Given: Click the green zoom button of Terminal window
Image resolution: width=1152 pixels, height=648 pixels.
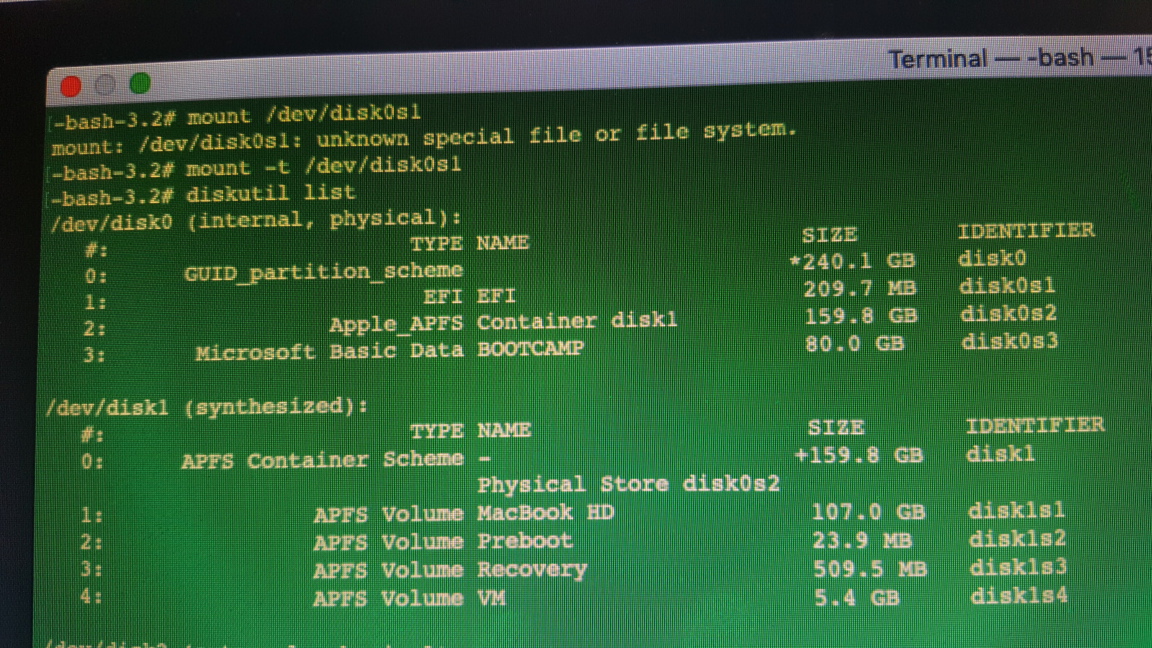Looking at the screenshot, I should (140, 84).
